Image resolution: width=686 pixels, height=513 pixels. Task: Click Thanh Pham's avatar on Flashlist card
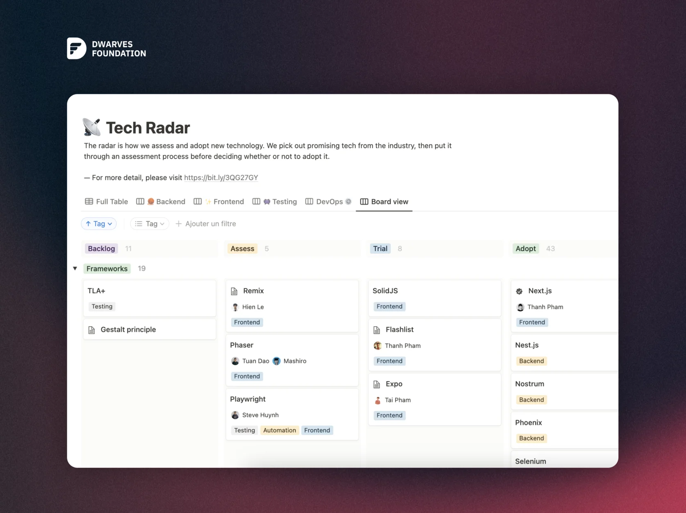(x=378, y=346)
